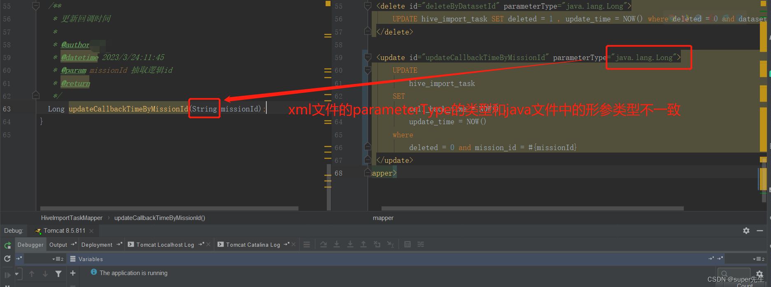The image size is (771, 287).
Task: Collapse update tag fold at line 60
Action: [x=368, y=70]
